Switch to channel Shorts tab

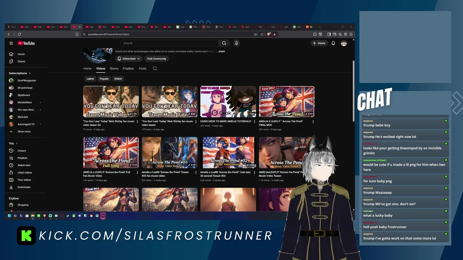pyautogui.click(x=114, y=69)
